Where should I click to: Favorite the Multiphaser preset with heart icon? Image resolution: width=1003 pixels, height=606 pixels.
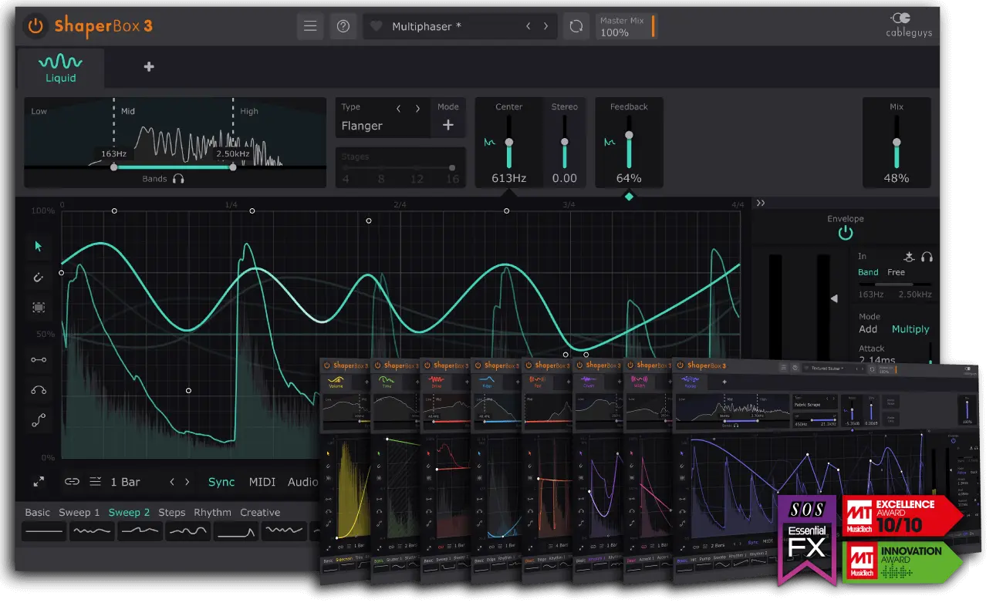pos(376,26)
